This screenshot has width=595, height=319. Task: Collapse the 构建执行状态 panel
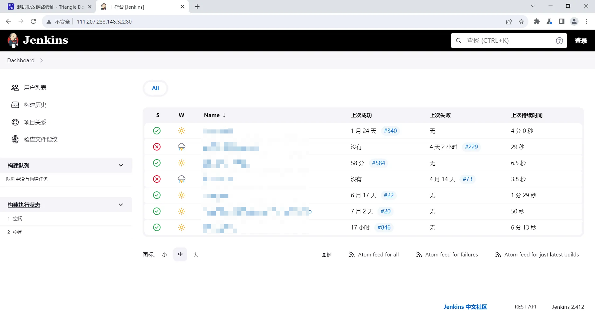[121, 205]
